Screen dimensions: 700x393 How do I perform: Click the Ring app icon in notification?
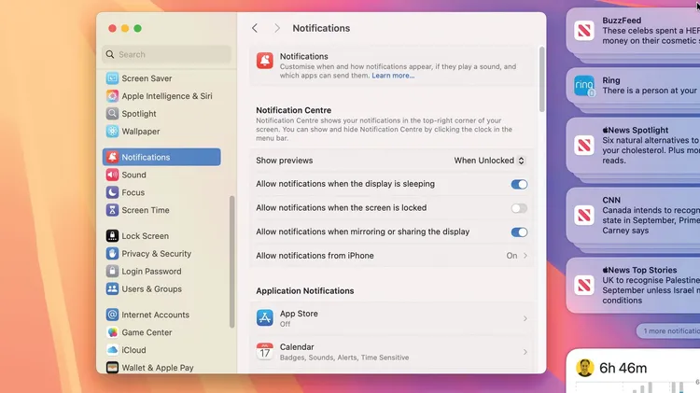[584, 86]
